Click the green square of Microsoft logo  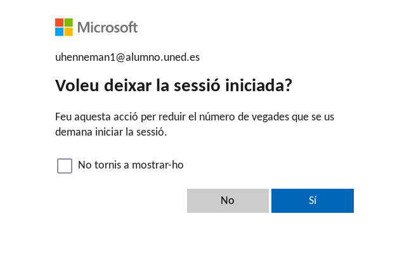[68, 23]
